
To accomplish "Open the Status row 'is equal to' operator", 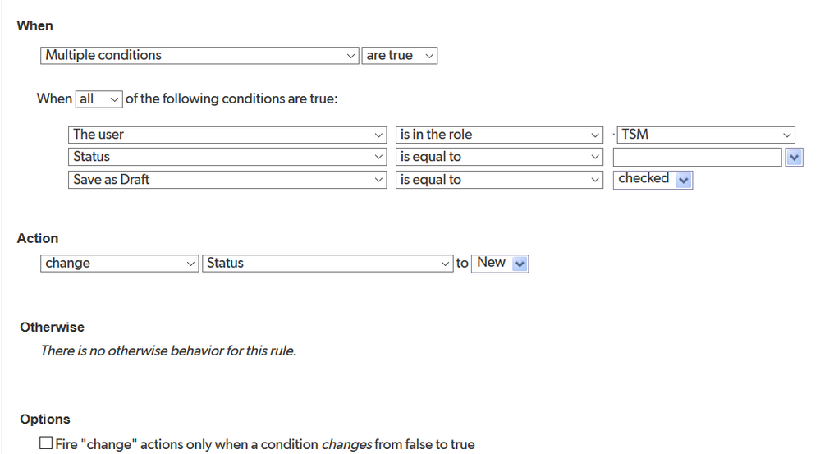I will click(499, 157).
